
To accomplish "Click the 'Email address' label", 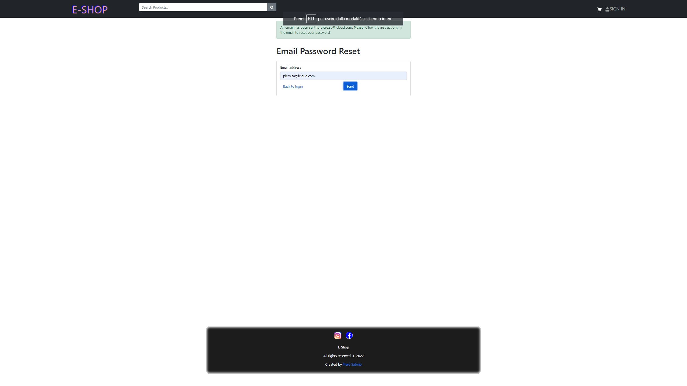I will [x=291, y=67].
